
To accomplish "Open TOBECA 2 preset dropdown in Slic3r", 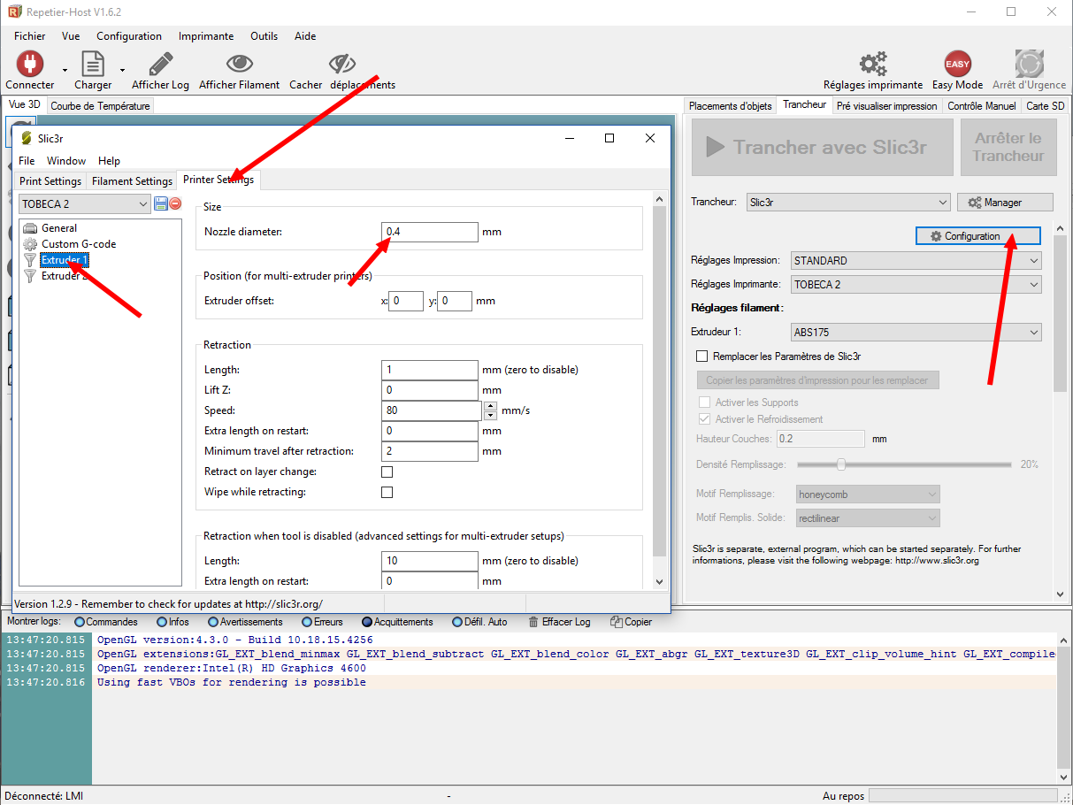I will click(x=85, y=204).
